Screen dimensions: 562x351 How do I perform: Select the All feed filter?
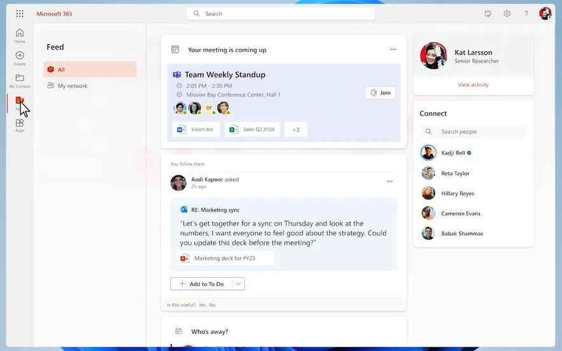90,69
